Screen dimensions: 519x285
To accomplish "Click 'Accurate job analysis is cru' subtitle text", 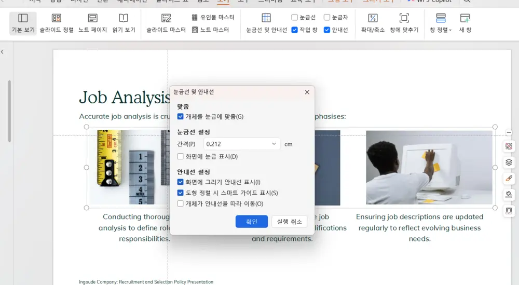I will (125, 116).
